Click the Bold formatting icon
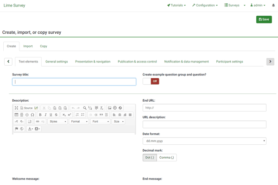Image resolution: width=278 pixels, height=185 pixels. tap(40, 115)
